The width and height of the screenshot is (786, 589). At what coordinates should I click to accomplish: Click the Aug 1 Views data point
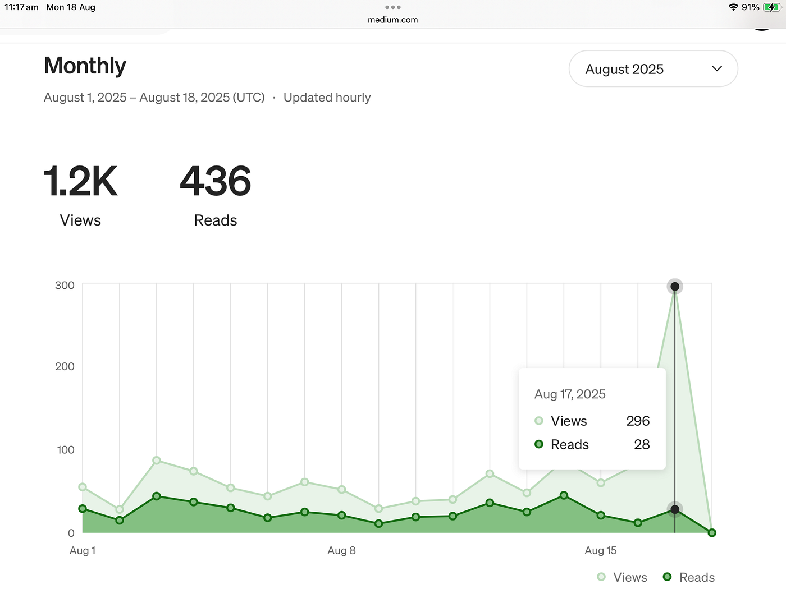coord(83,487)
